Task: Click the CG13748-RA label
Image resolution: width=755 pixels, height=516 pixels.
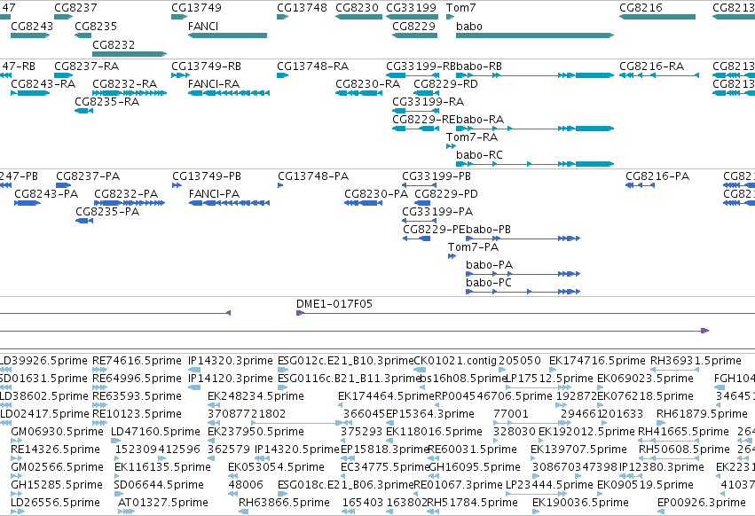Action: (312, 66)
